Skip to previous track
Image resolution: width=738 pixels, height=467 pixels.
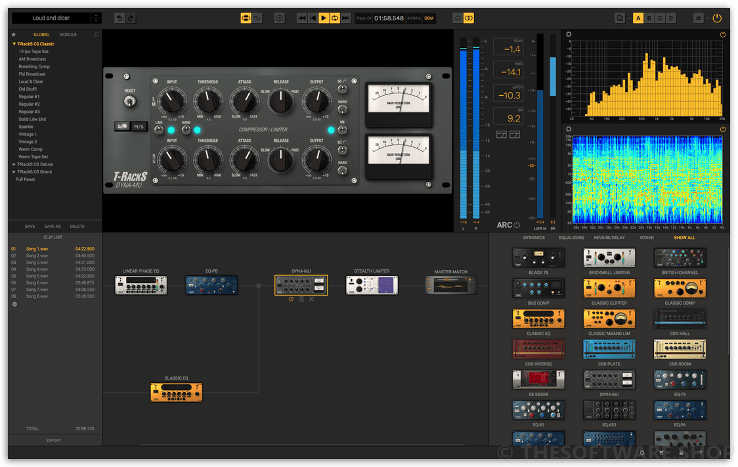coord(301,18)
